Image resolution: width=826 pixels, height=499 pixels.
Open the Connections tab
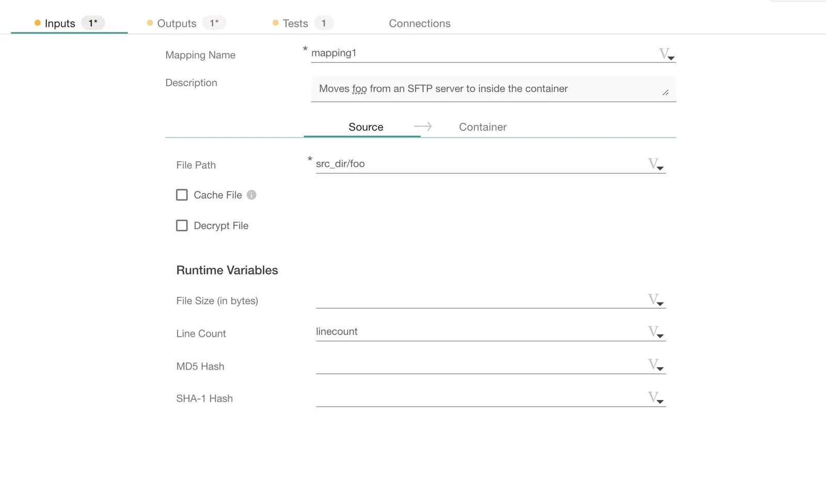click(x=419, y=24)
